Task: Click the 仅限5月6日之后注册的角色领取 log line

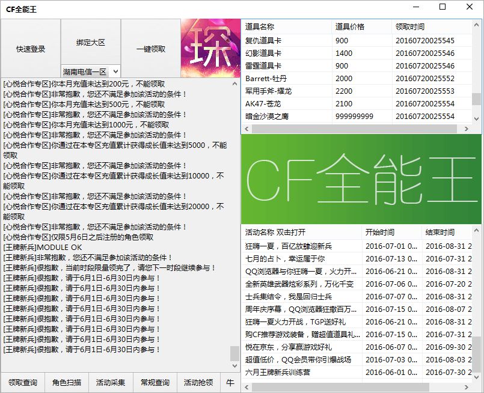Action: coord(78,237)
